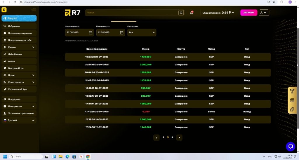Go to page 2 of transactions
The image size is (299, 160).
163,137
